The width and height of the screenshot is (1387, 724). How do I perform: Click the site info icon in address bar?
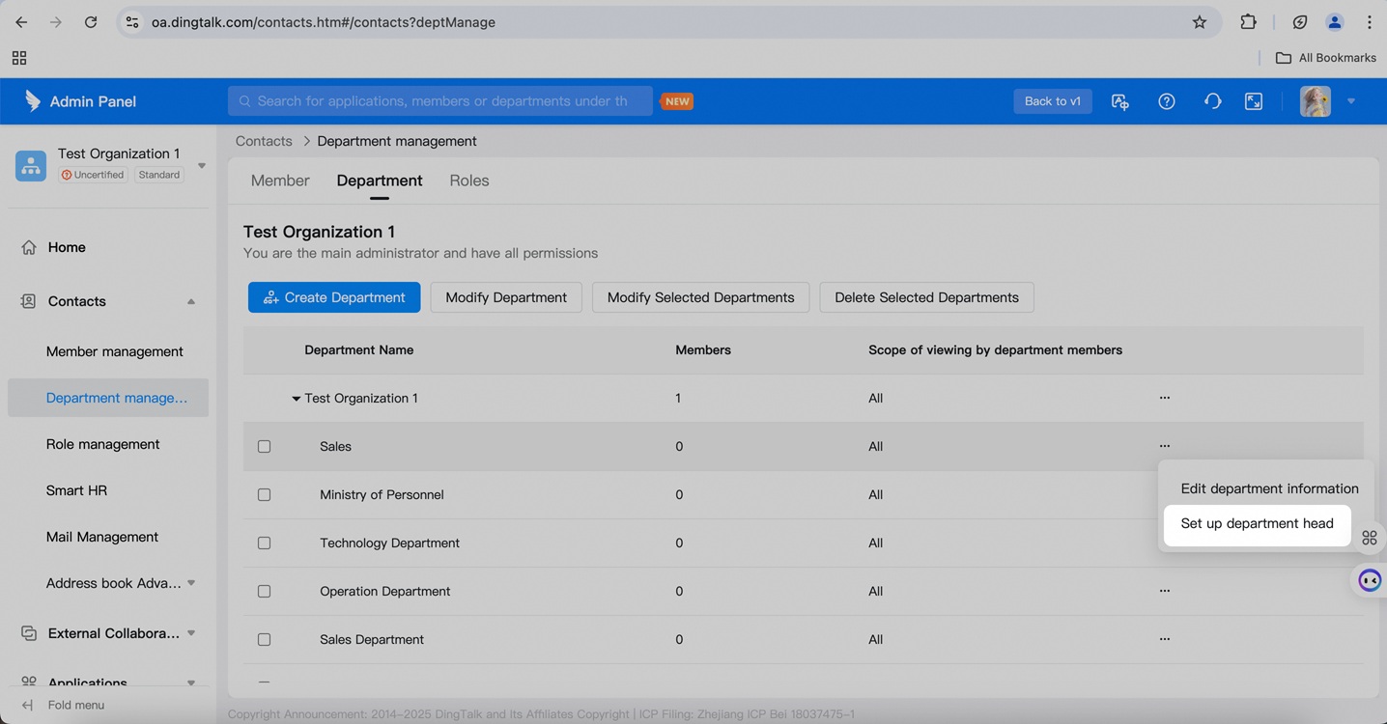pos(132,22)
